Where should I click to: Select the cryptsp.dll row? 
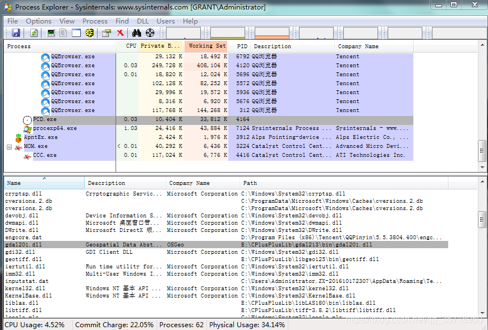pos(226,194)
